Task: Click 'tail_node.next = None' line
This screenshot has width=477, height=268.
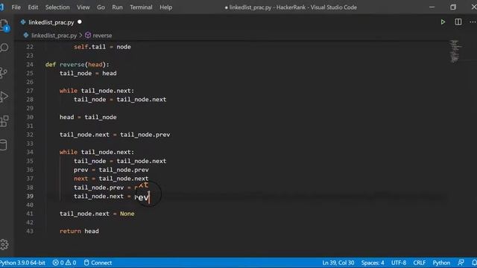Action: (97, 214)
